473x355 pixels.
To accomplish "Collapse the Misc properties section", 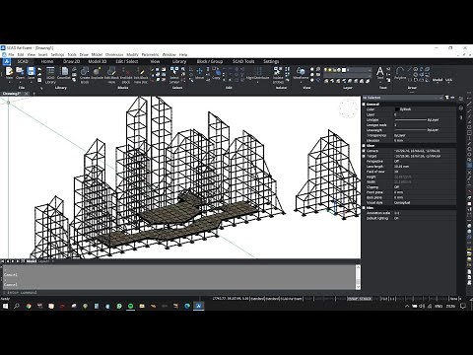I will tap(364, 208).
